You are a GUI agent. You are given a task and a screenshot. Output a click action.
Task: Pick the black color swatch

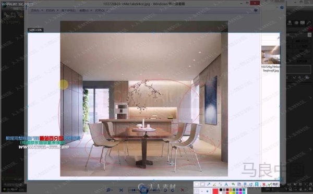(x=221, y=190)
